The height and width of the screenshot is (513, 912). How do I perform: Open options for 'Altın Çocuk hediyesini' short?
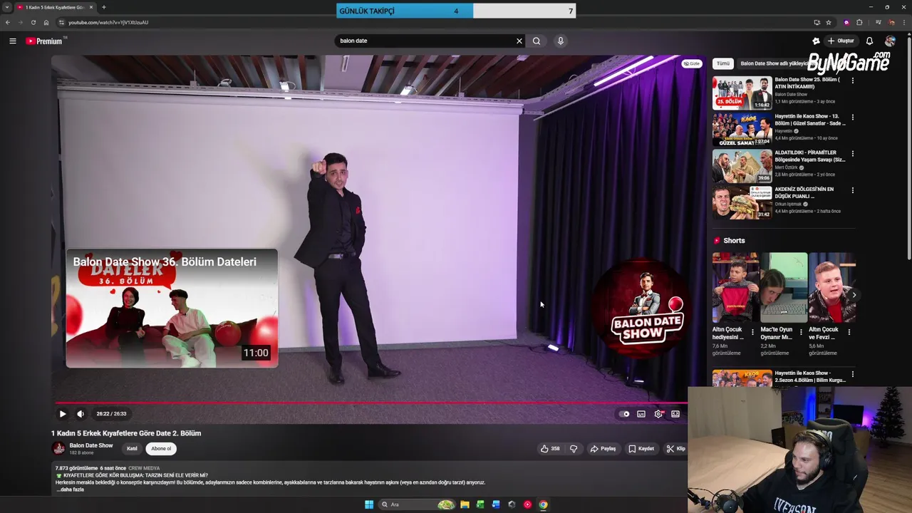click(752, 332)
